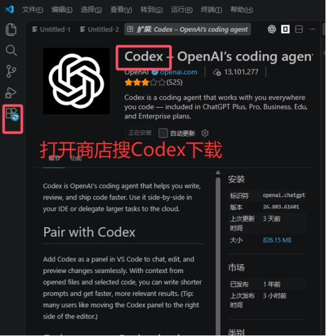This screenshot has width=326, height=336.
Task: Open extension settings gear icon
Action: coord(205,133)
